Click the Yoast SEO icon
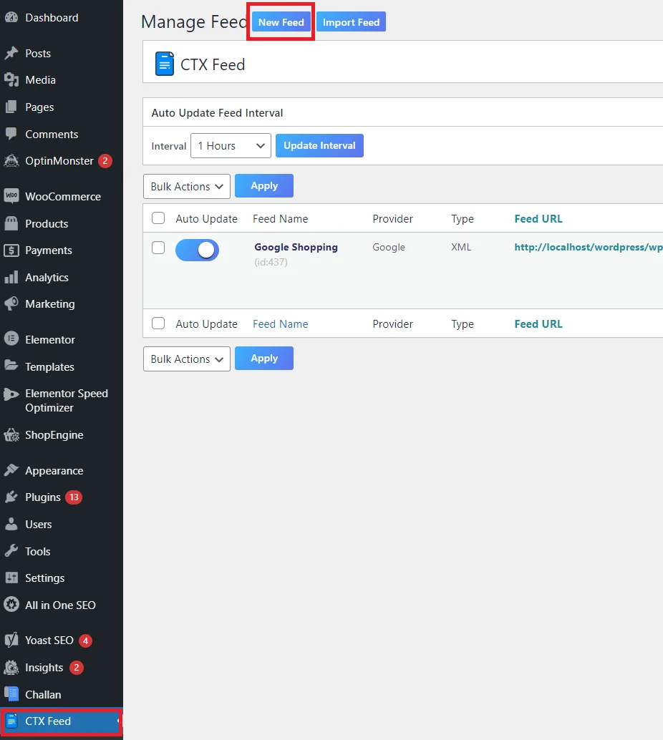This screenshot has height=740, width=663. point(11,641)
